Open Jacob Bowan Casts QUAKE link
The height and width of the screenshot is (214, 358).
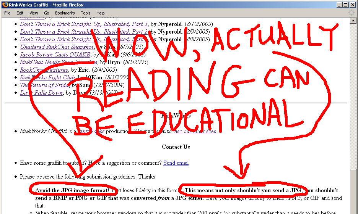tap(55, 55)
